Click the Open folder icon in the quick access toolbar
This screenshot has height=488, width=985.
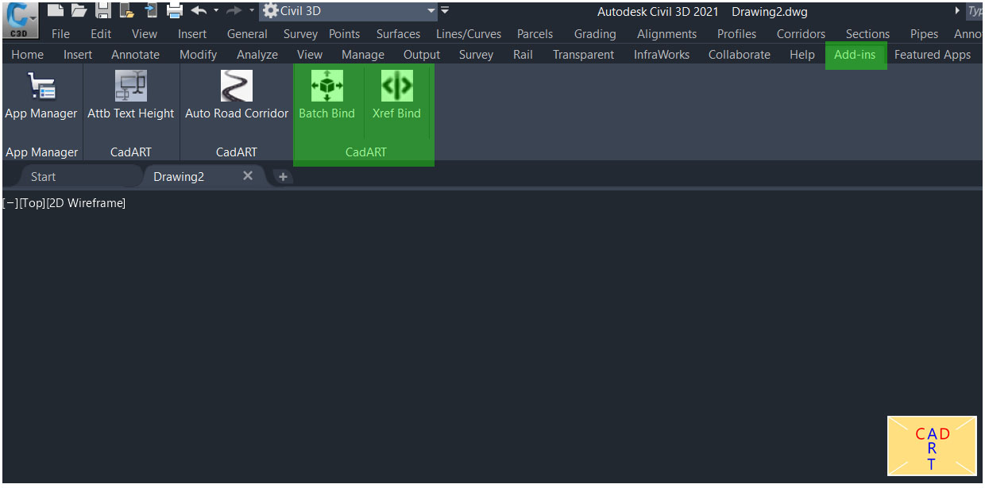(79, 10)
